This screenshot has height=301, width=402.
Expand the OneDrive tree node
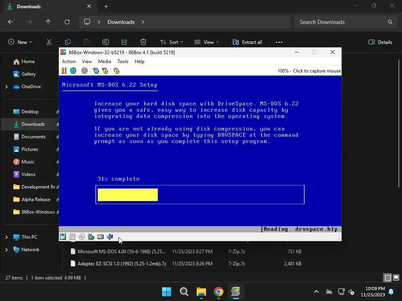pos(6,87)
